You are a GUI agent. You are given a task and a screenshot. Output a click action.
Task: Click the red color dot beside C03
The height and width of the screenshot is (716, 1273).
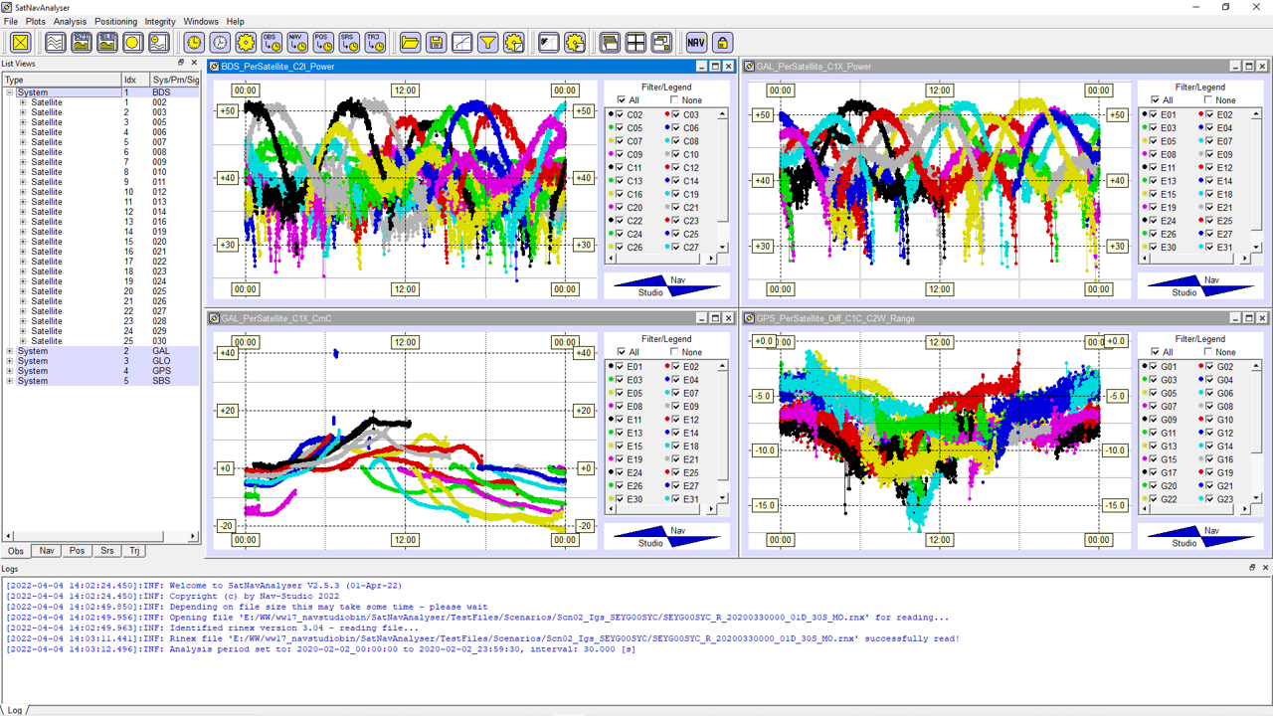[666, 115]
